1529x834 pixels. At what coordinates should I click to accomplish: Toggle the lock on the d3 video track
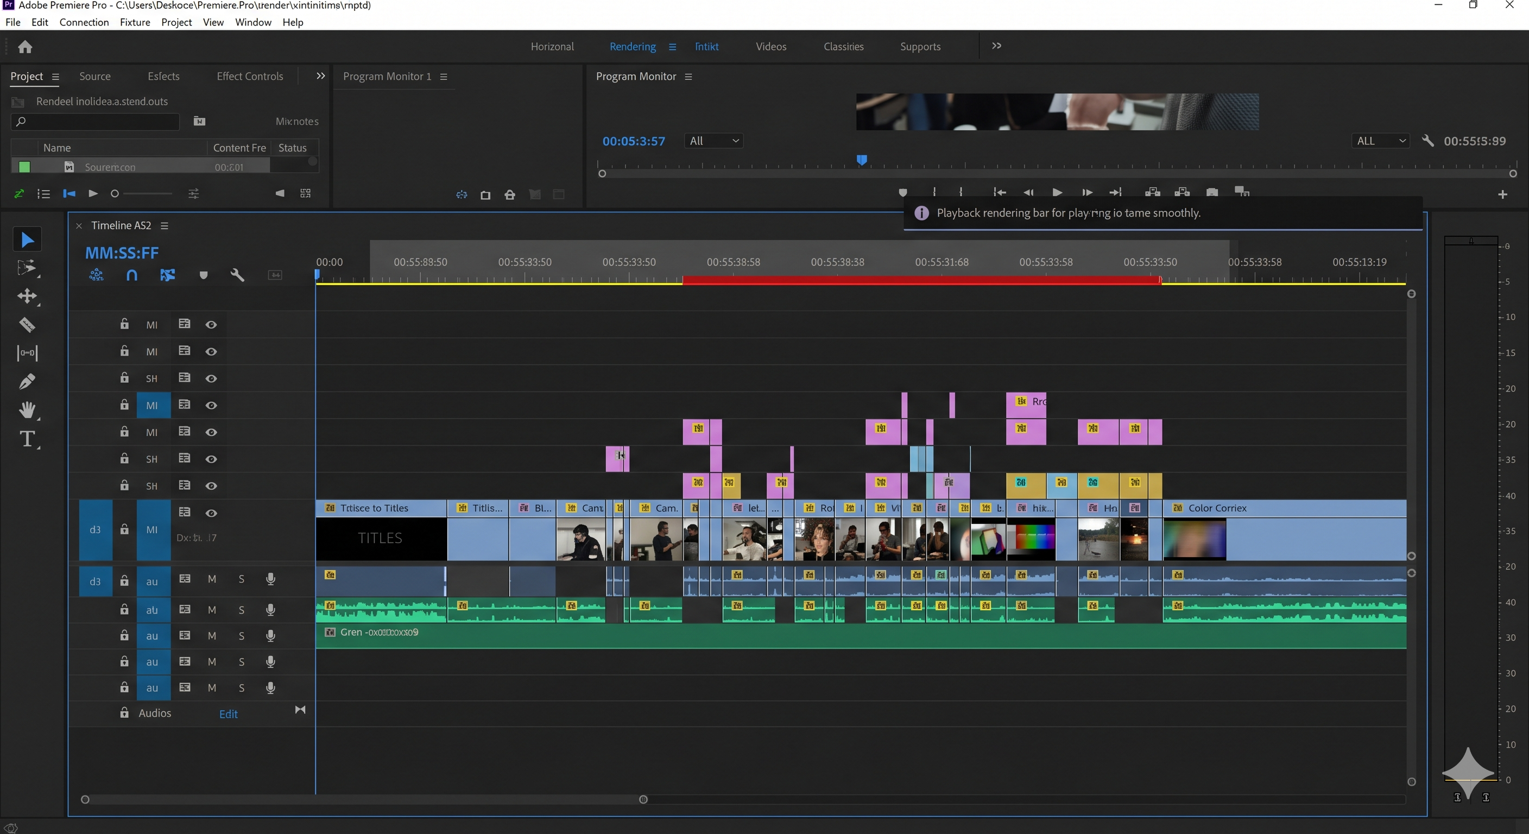click(x=124, y=529)
